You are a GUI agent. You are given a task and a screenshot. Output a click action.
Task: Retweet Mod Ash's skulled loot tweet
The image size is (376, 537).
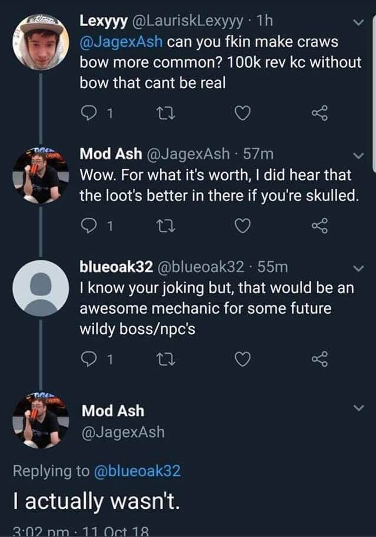tap(166, 226)
